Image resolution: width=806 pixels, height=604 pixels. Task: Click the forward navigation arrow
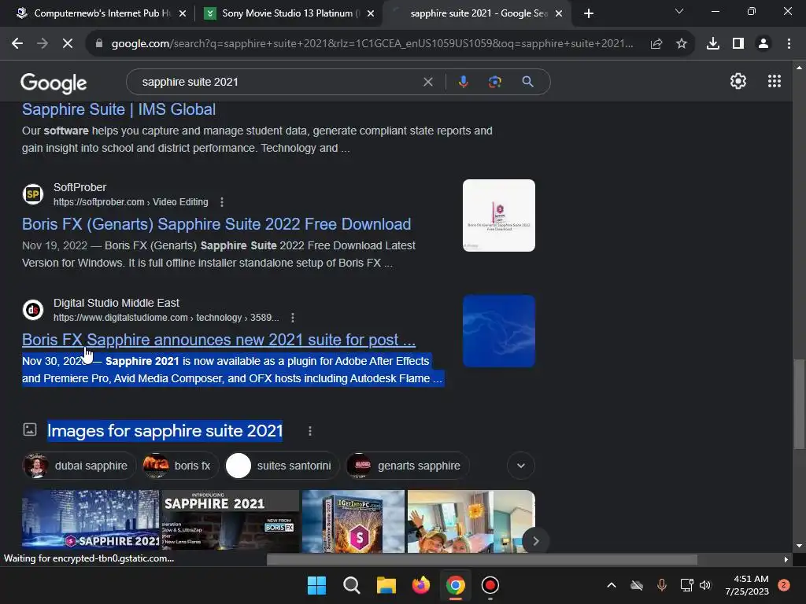point(43,44)
